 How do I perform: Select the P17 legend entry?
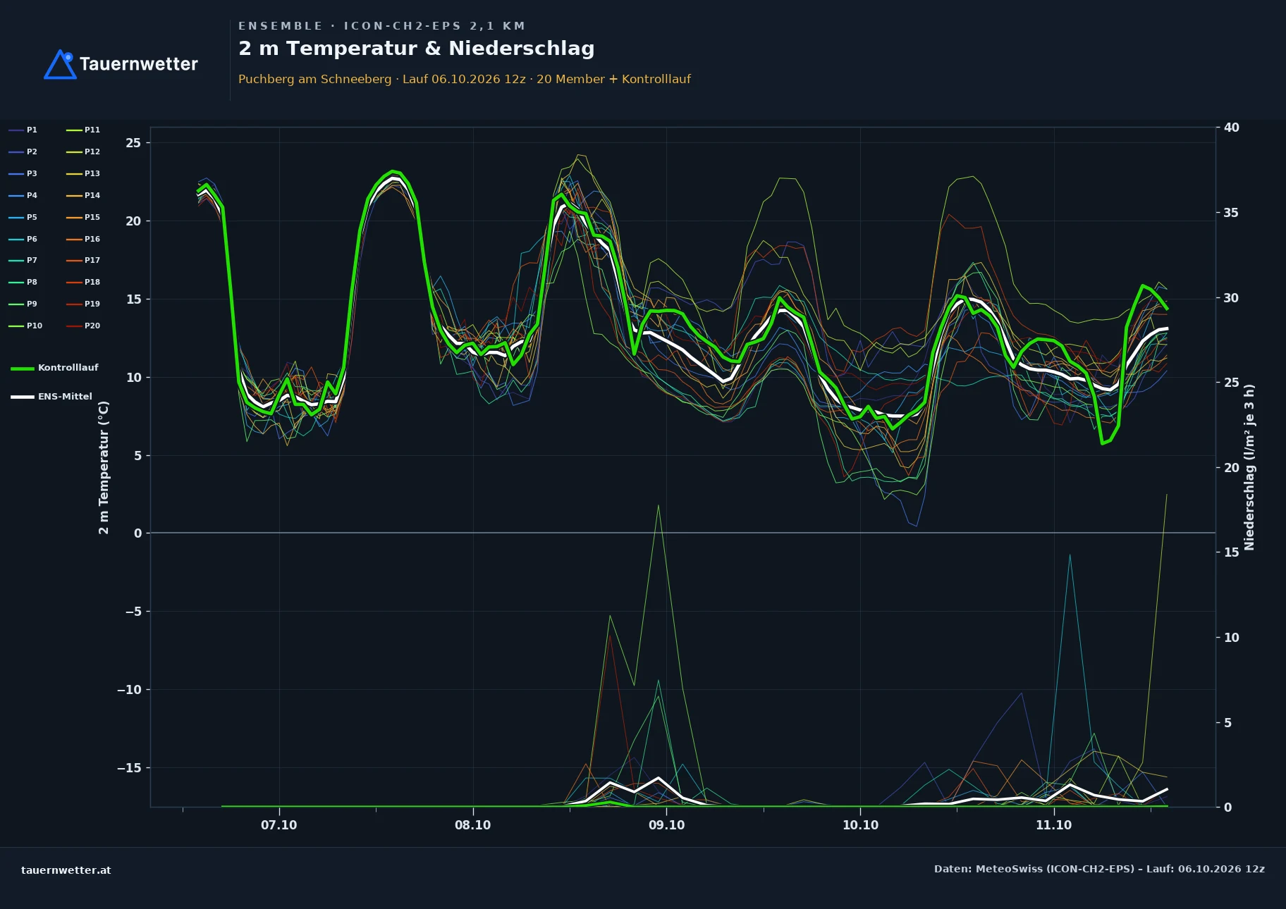(83, 260)
